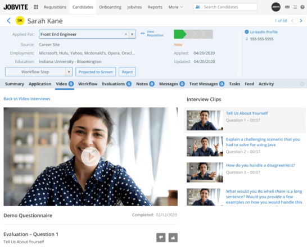Select the Video tab
Image resolution: width=307 pixels, height=250 pixels.
pyautogui.click(x=65, y=84)
